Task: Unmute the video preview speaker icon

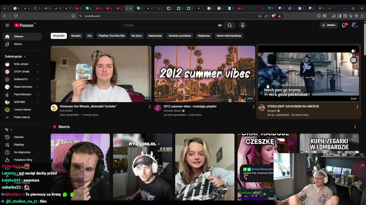Action: pos(354,51)
